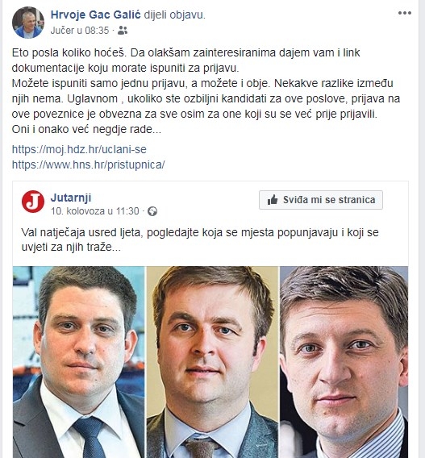Open the Jučer u 08:35 timestamp

click(x=80, y=31)
